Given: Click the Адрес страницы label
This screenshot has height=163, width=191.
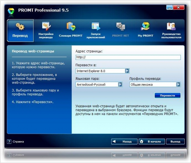Looking at the screenshot, I should [x=89, y=51].
